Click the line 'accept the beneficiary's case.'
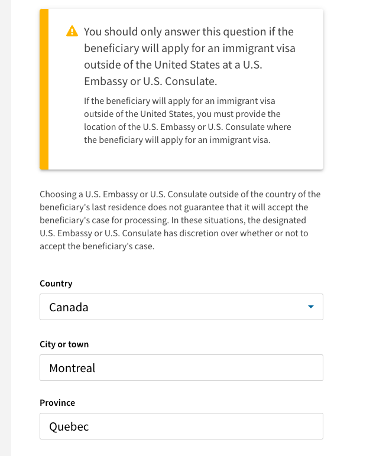This screenshot has width=386, height=456. pos(97,246)
